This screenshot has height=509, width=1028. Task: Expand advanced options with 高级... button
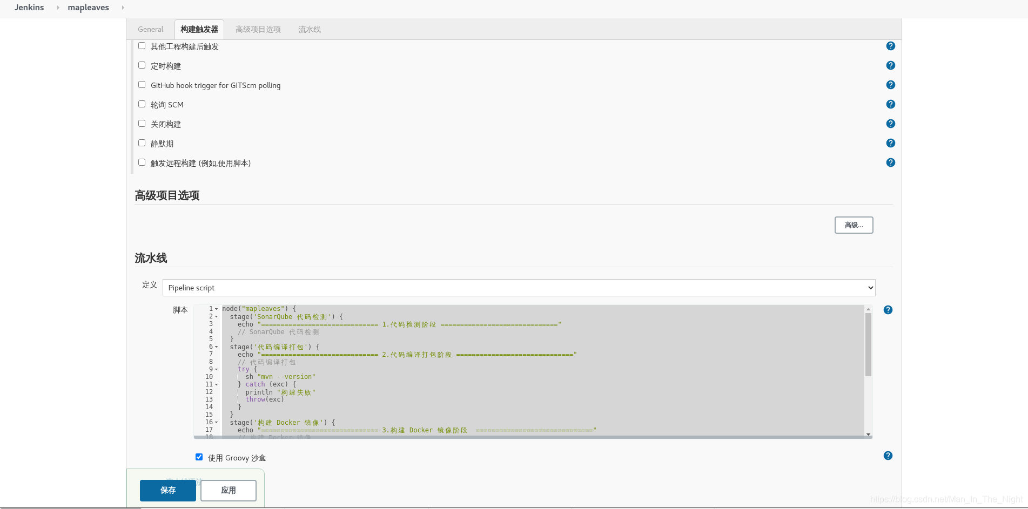click(854, 225)
